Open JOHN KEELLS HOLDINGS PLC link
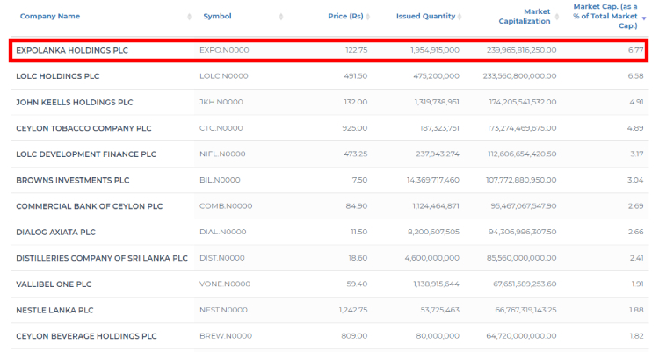659x352 pixels. pyautogui.click(x=75, y=102)
